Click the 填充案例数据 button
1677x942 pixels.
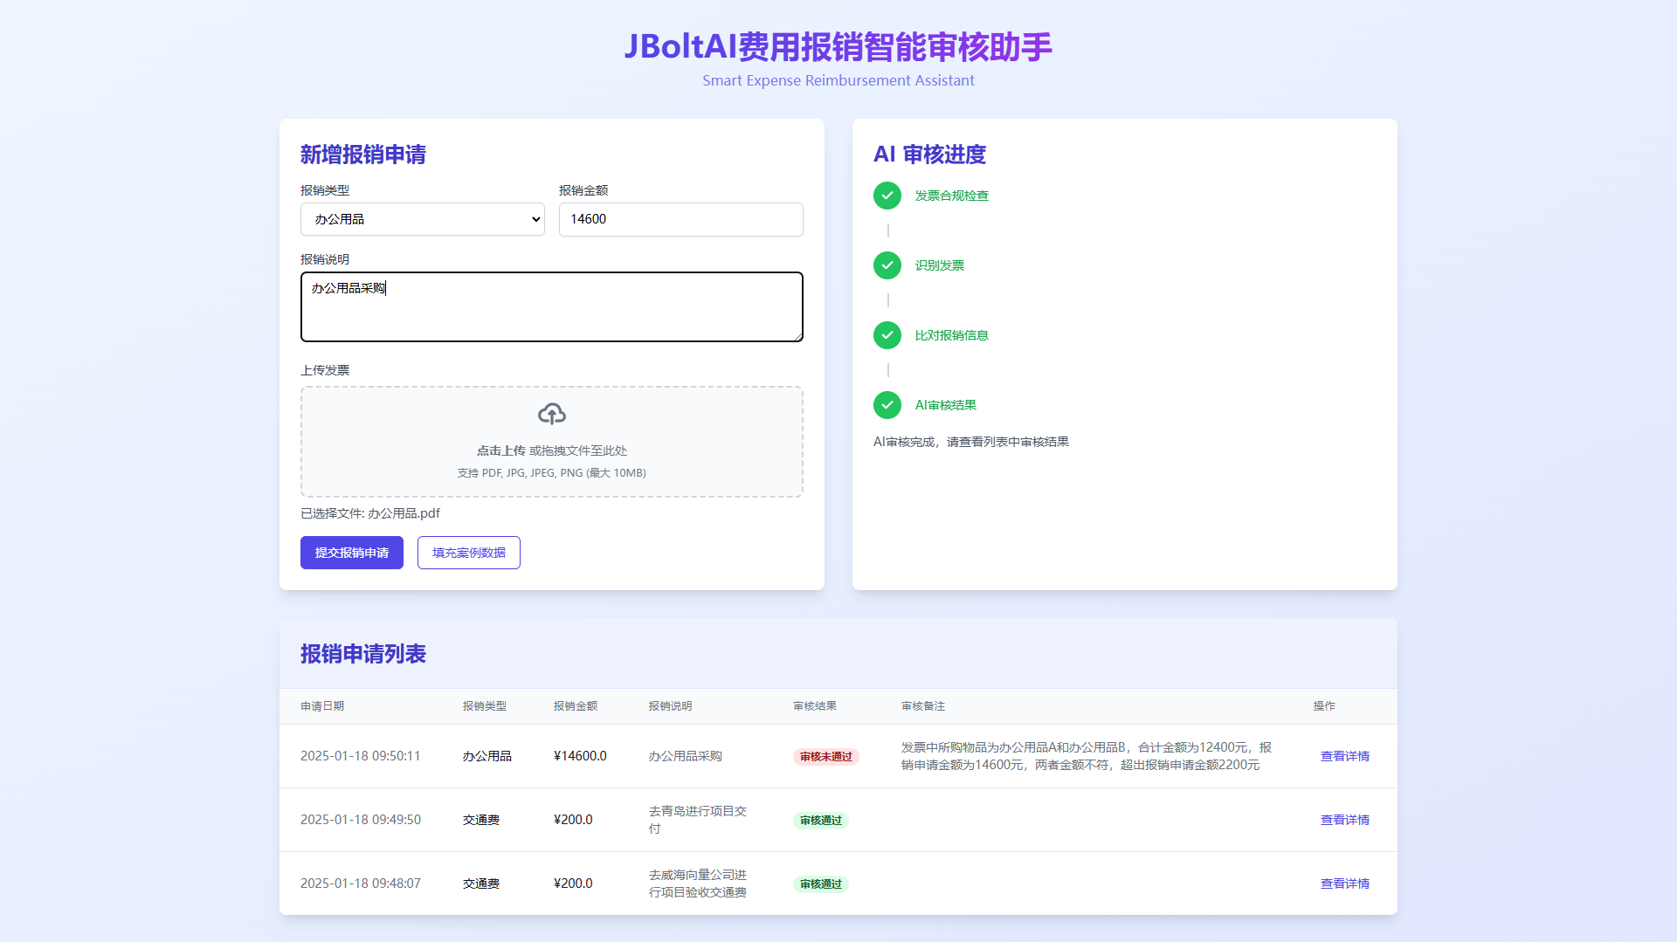469,553
